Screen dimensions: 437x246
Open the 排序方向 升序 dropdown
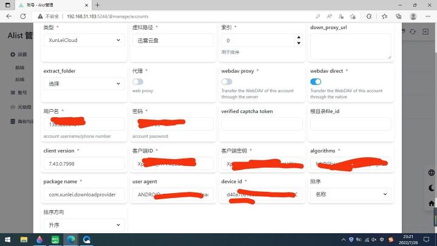click(84, 225)
